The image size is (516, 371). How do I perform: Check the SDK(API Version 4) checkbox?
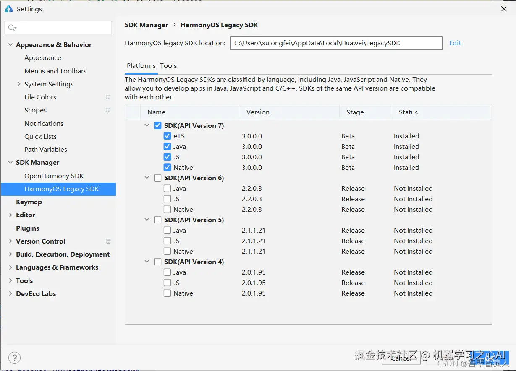pos(157,262)
